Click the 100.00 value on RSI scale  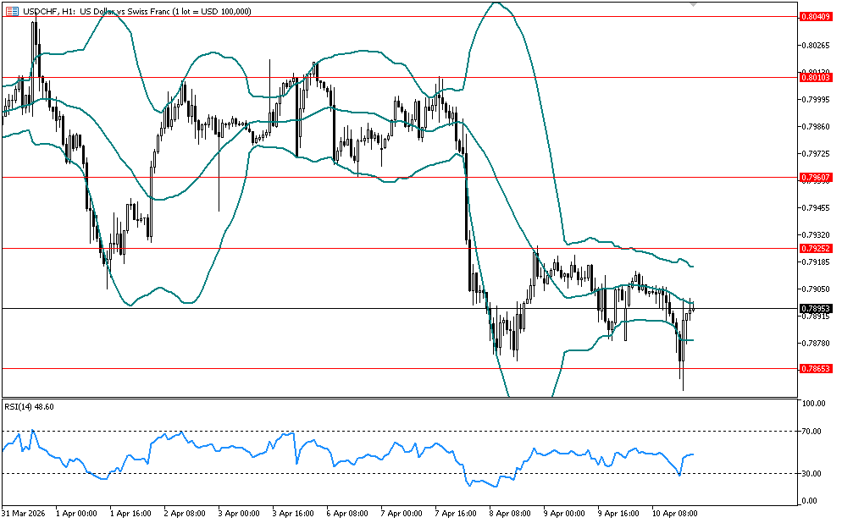[813, 405]
